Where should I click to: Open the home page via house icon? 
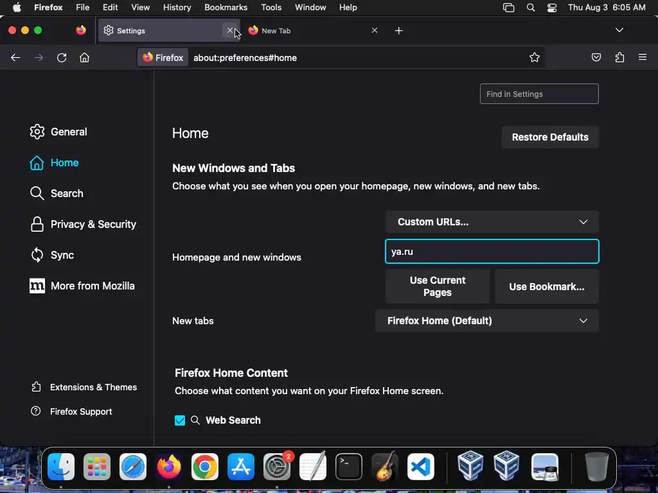coord(84,57)
